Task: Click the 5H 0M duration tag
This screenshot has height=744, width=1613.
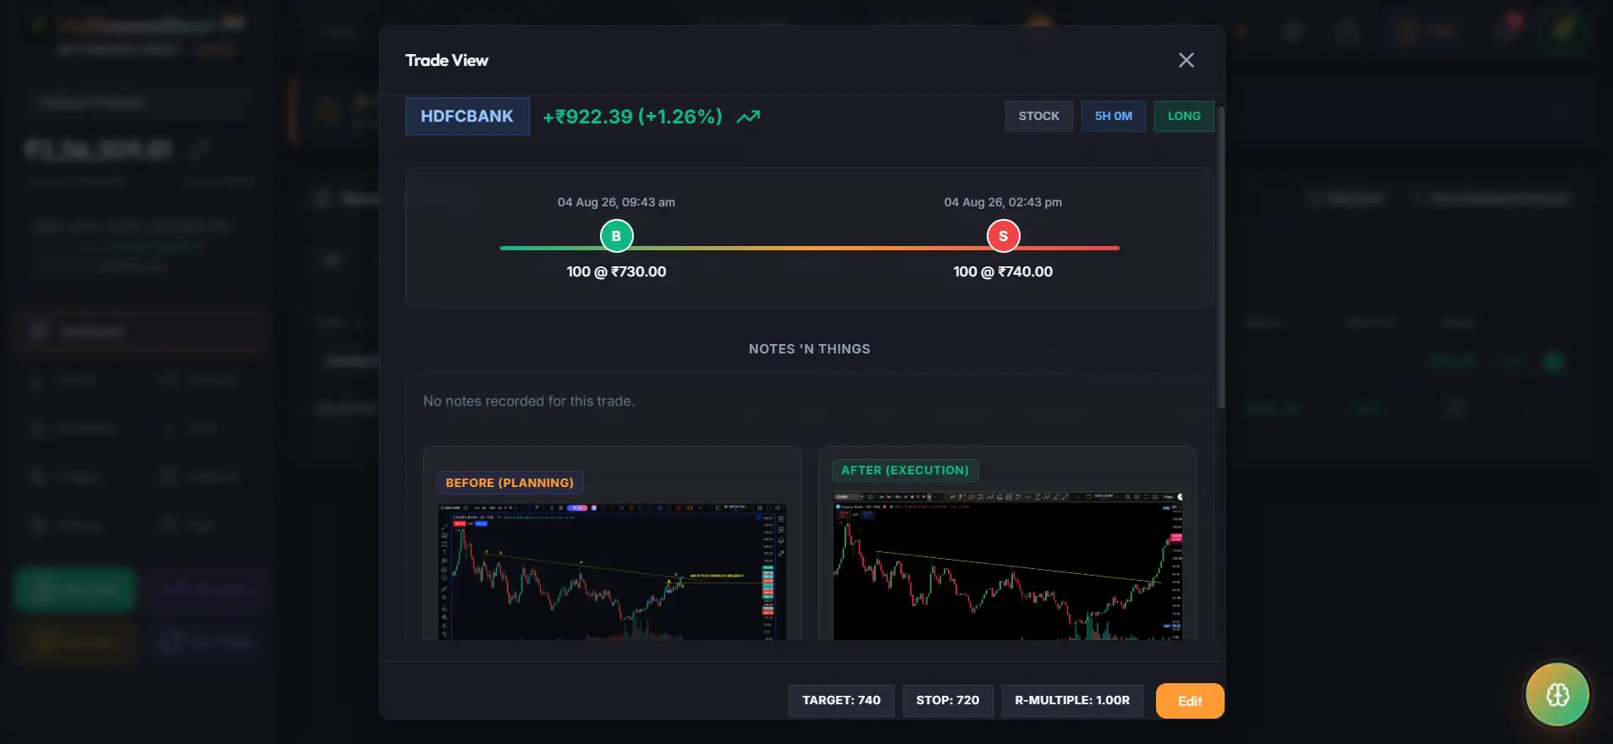Action: click(1113, 116)
